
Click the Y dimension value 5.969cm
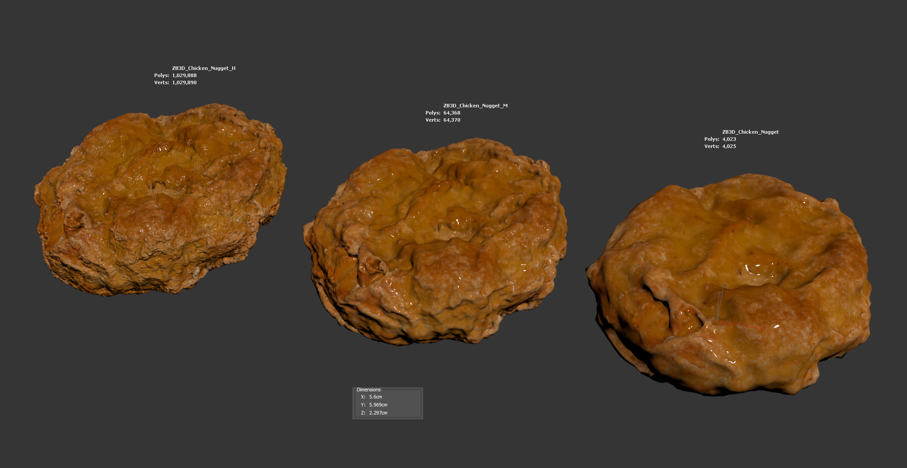pyautogui.click(x=378, y=405)
